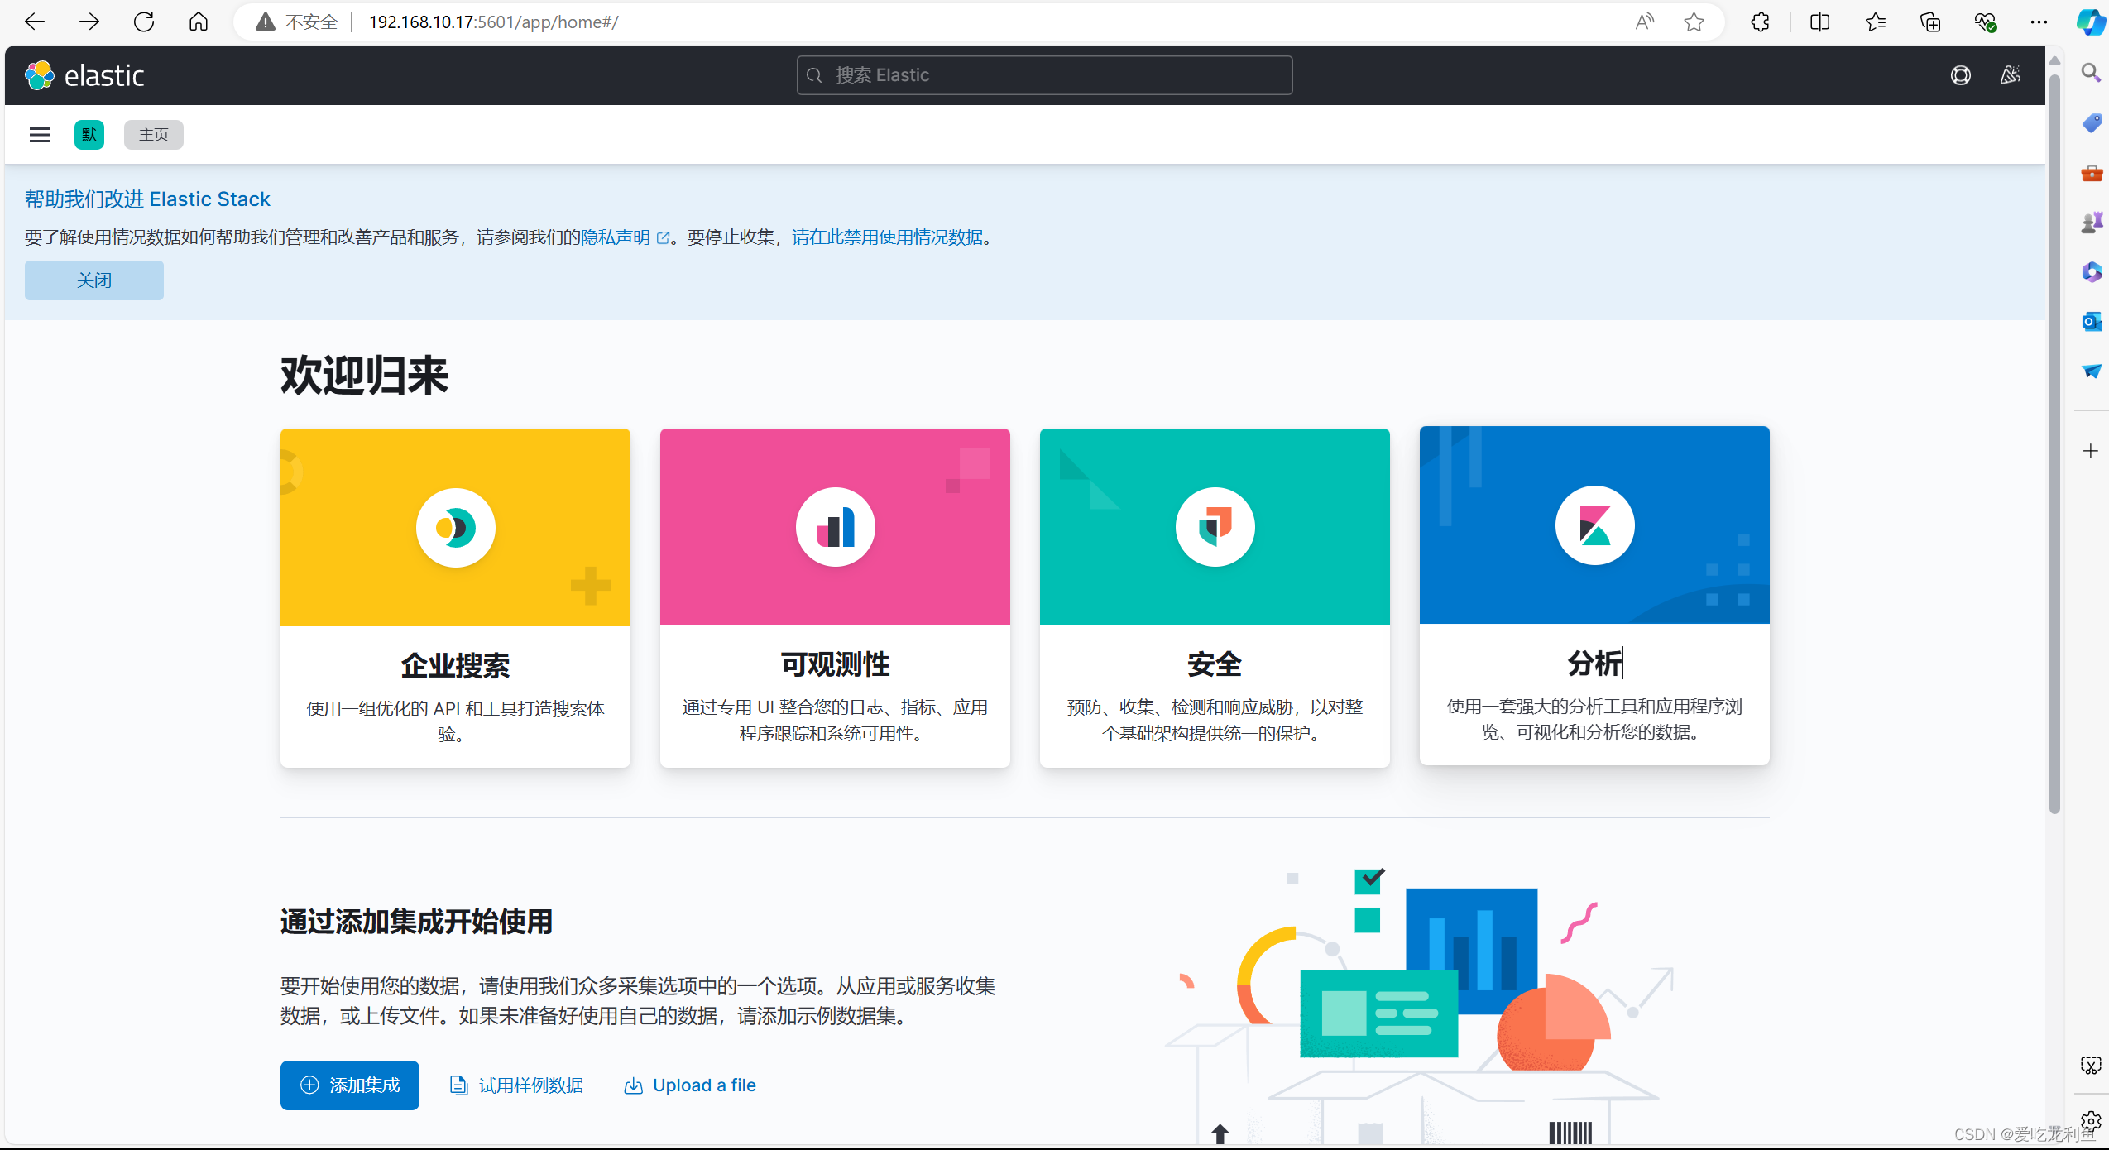Click sidebar screenshot capture icon
2109x1150 pixels.
2091,1065
